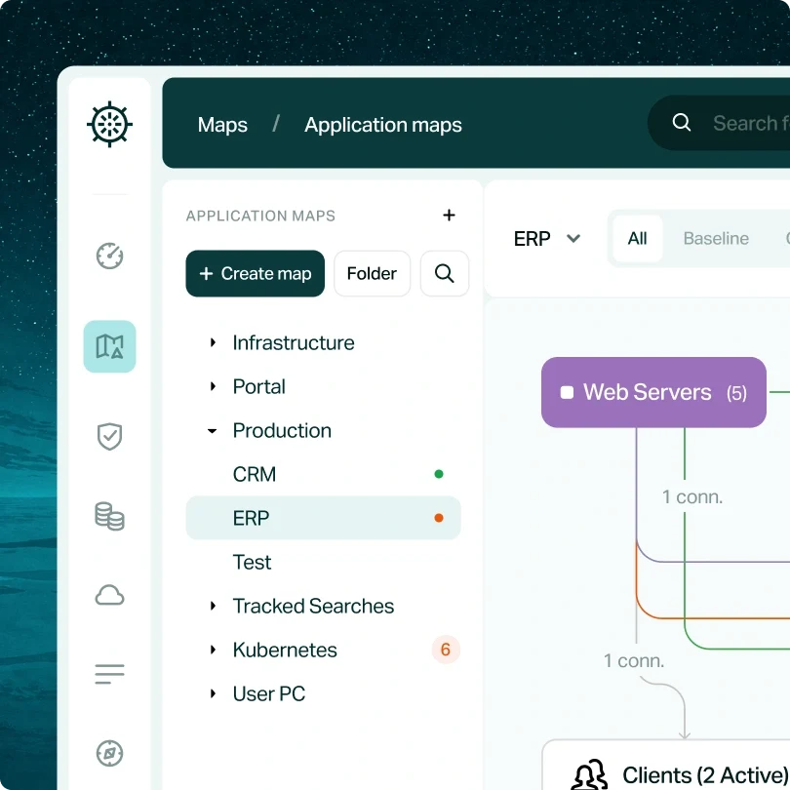The height and width of the screenshot is (790, 790).
Task: Open the compass explore sidebar icon
Action: click(109, 753)
